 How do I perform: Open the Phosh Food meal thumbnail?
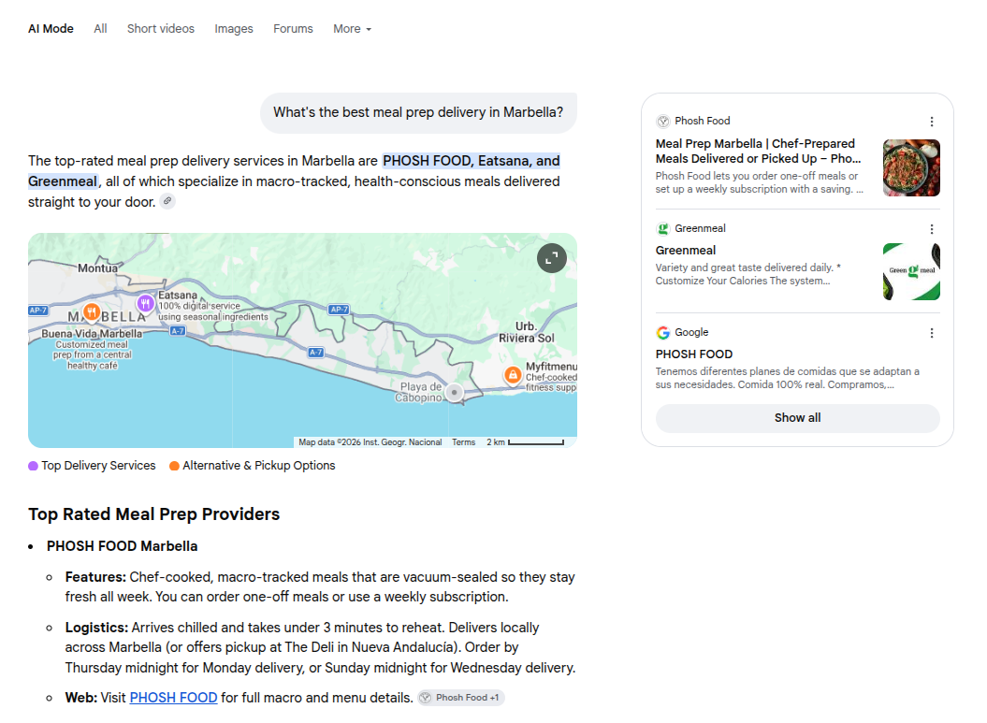[911, 168]
